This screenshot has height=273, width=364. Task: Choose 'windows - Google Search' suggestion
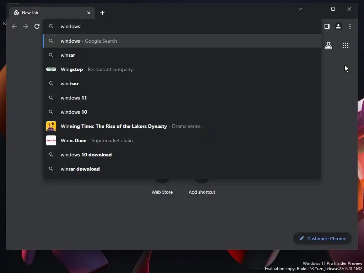point(182,41)
